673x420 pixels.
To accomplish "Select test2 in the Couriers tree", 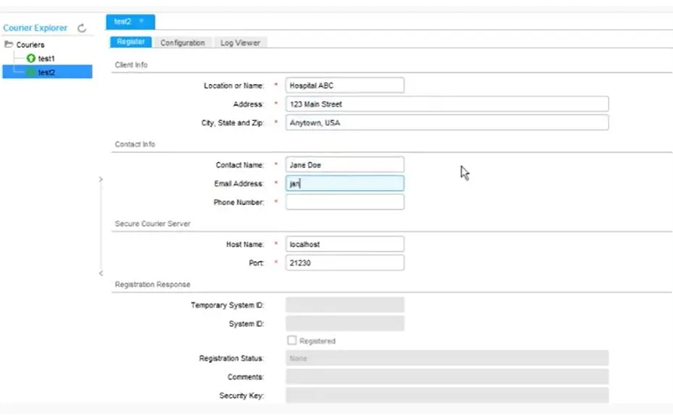I will coord(46,72).
